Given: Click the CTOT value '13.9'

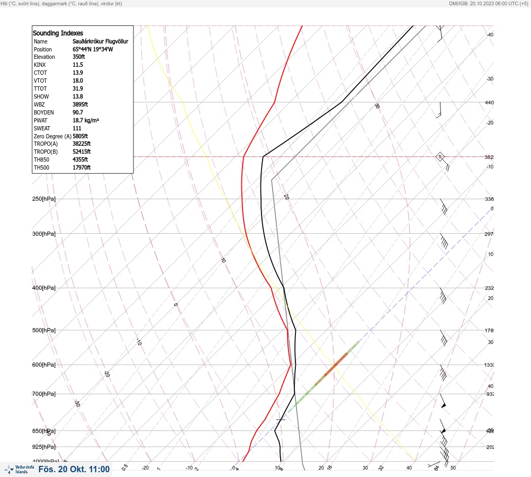Looking at the screenshot, I should pos(77,73).
